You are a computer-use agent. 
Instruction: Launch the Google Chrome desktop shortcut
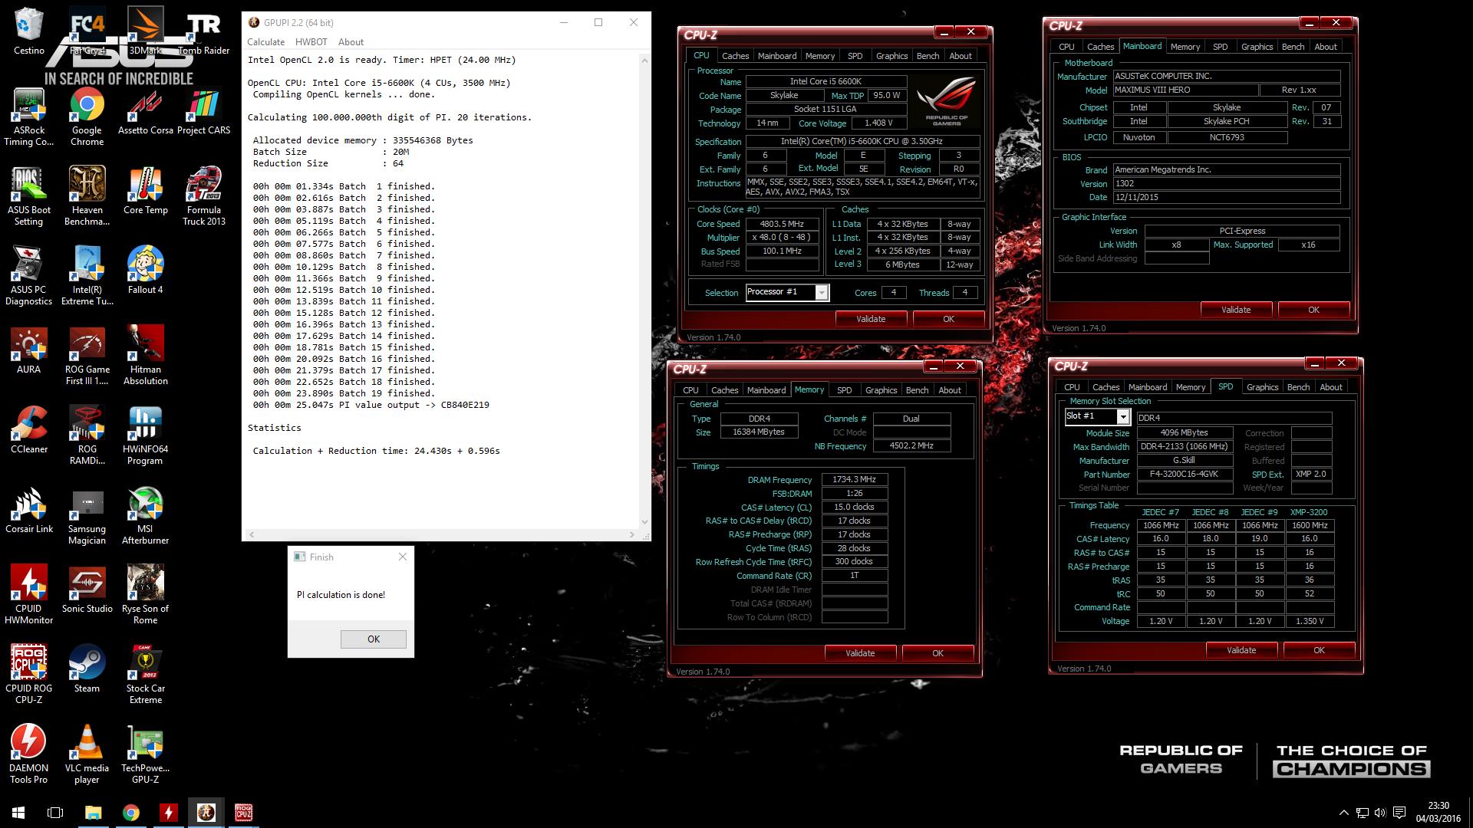(87, 117)
